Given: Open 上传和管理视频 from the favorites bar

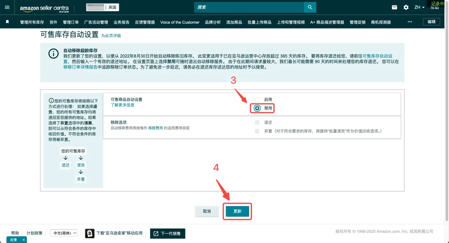Looking at the screenshot, I should [x=291, y=22].
